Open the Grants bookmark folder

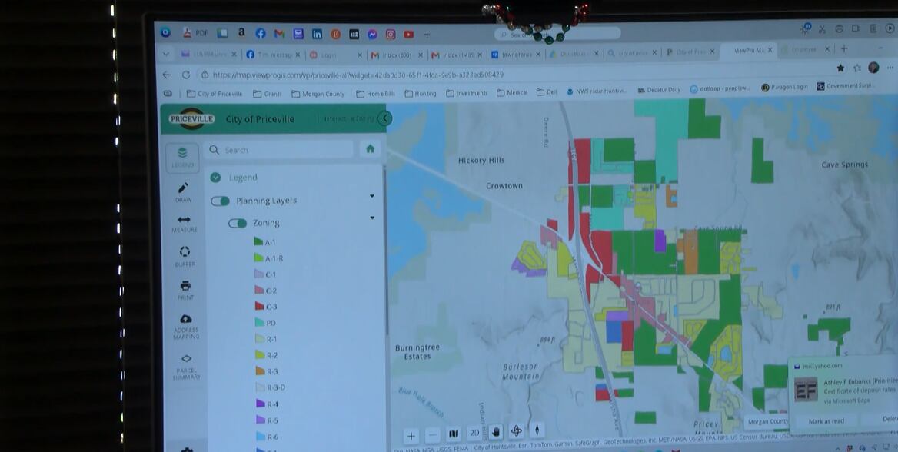point(268,94)
